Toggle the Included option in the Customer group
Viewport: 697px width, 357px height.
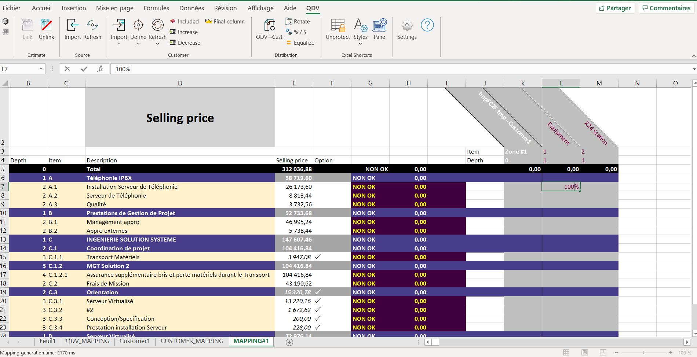(185, 22)
